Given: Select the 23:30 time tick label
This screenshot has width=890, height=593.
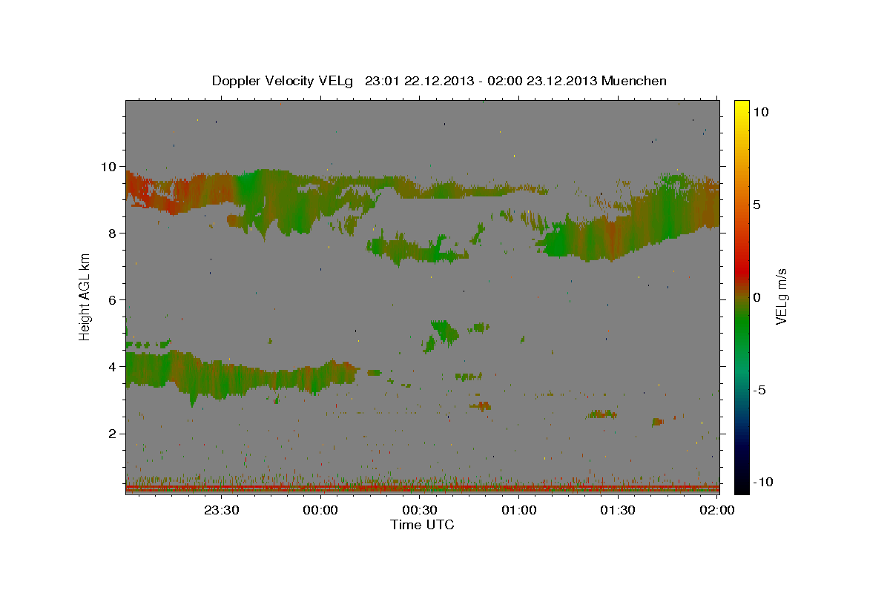Looking at the screenshot, I should (x=222, y=510).
